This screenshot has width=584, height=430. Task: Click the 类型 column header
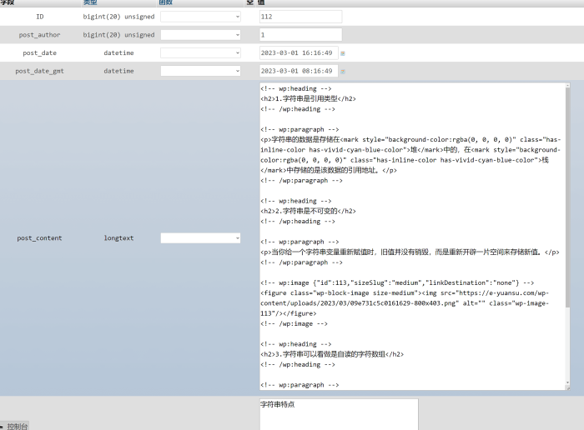tap(90, 2)
